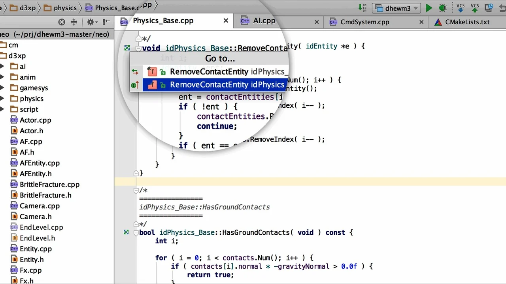Image resolution: width=506 pixels, height=284 pixels.
Task: Expand the script folder
Action: click(x=2, y=109)
